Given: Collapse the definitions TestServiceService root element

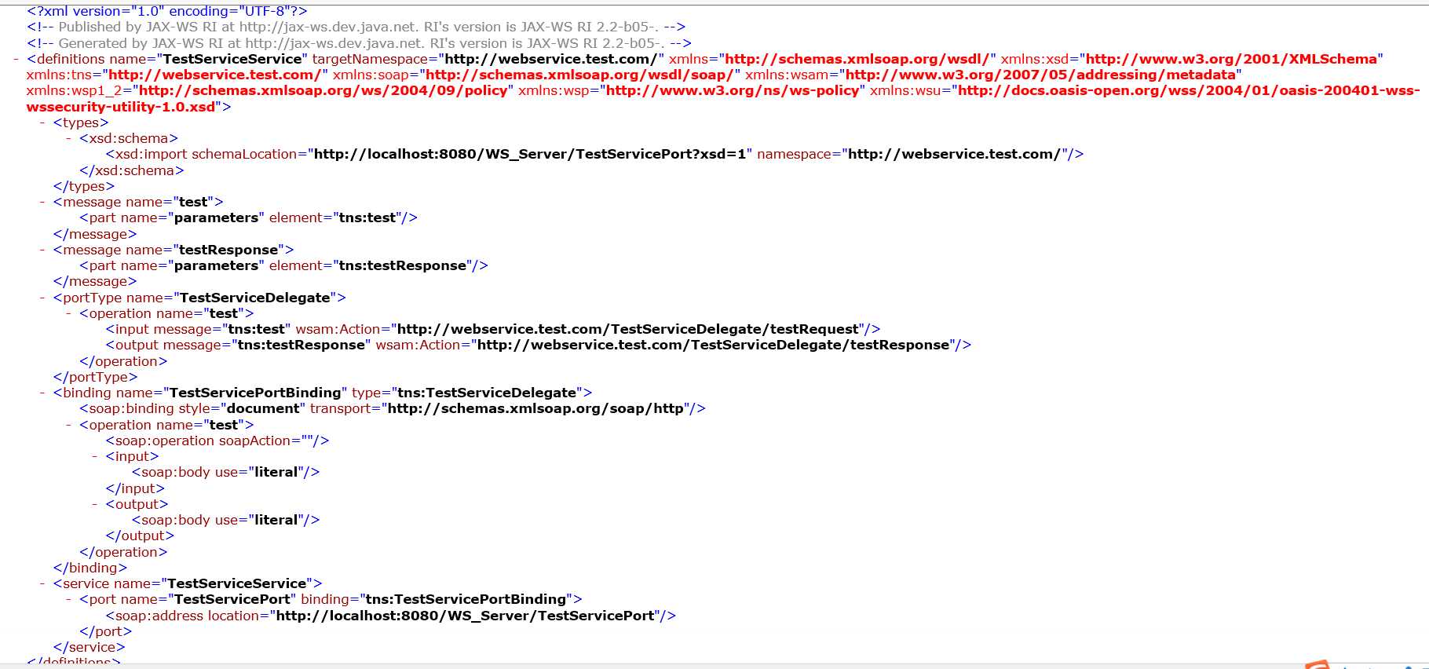Looking at the screenshot, I should [16, 59].
